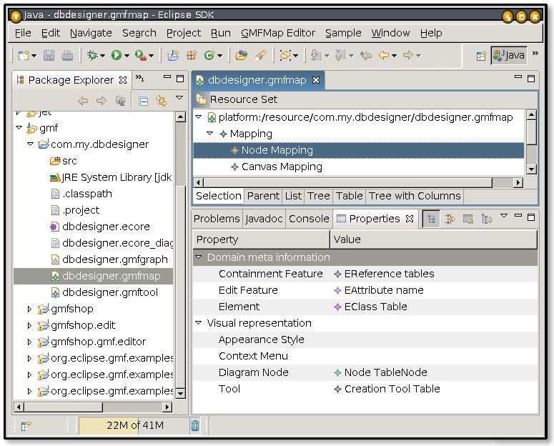Click the Save toolbar icon
This screenshot has width=554, height=446.
tap(49, 55)
